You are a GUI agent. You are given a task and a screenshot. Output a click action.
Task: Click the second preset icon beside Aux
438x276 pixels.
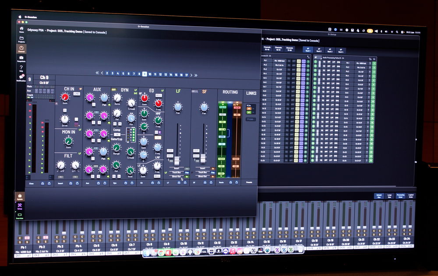pos(105,183)
